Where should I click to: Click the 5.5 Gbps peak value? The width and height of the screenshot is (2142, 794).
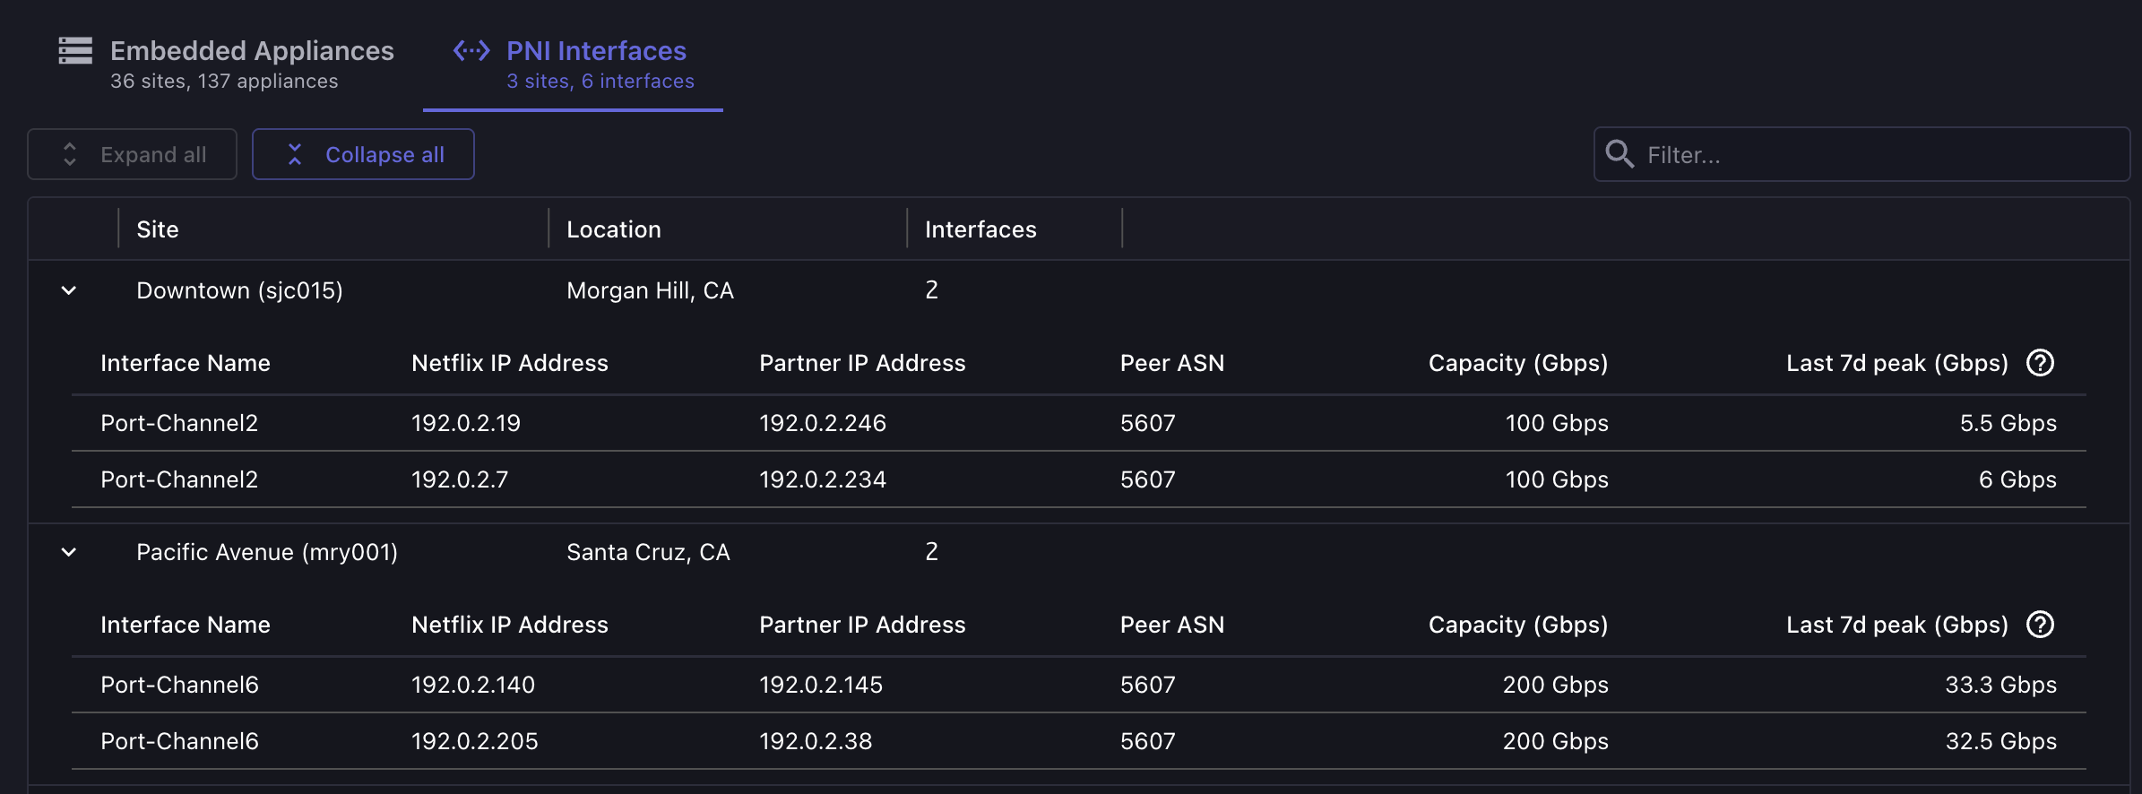pos(2008,423)
